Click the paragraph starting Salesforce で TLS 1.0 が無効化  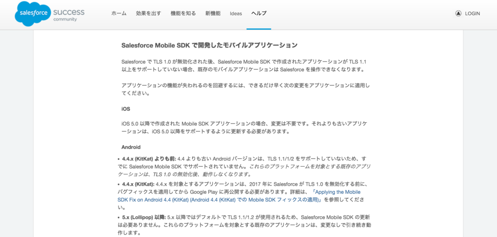point(245,65)
